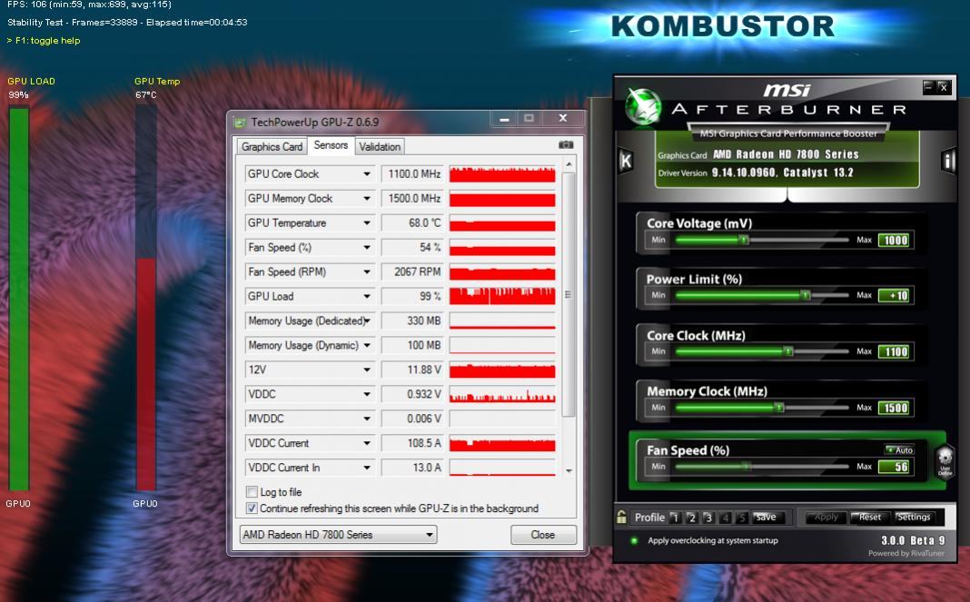Open Kombustor via K button in Afterburner
This screenshot has height=602, width=970.
click(626, 162)
